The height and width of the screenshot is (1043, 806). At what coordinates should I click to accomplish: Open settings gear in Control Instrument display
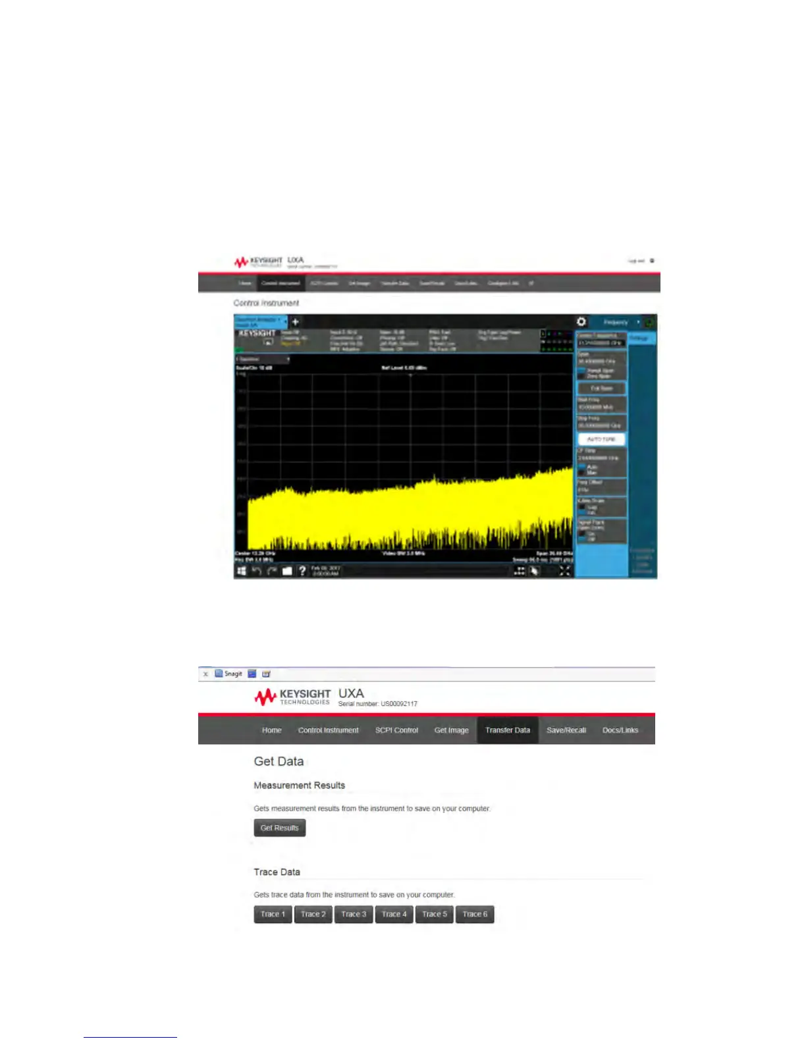[x=581, y=322]
